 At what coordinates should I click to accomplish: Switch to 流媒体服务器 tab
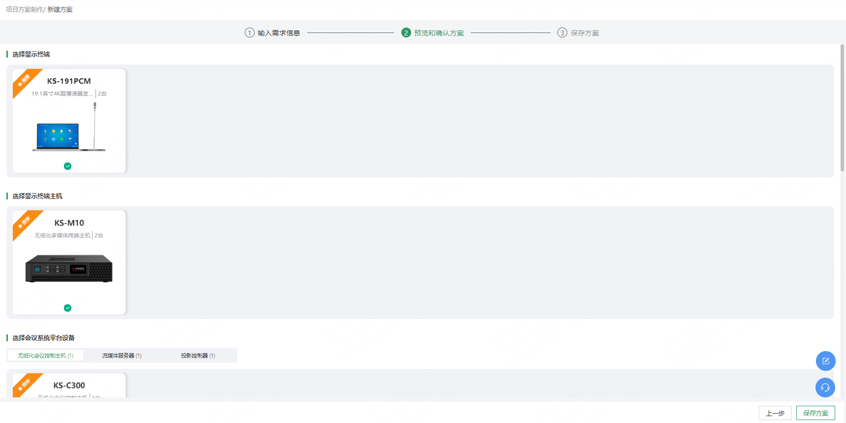(x=122, y=356)
